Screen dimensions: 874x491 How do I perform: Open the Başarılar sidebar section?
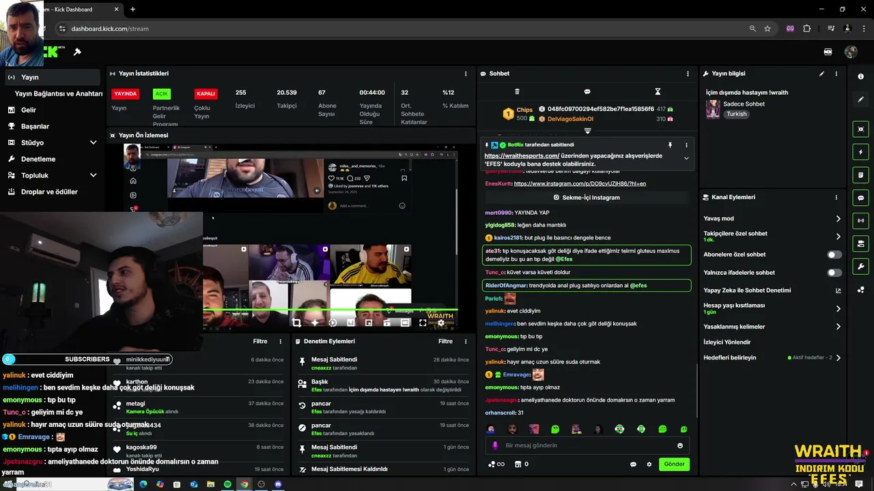pyautogui.click(x=51, y=126)
